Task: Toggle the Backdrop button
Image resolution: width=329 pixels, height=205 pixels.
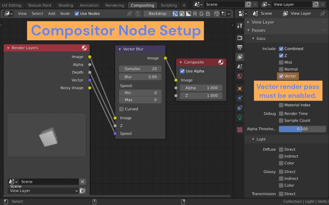Action: (157, 14)
